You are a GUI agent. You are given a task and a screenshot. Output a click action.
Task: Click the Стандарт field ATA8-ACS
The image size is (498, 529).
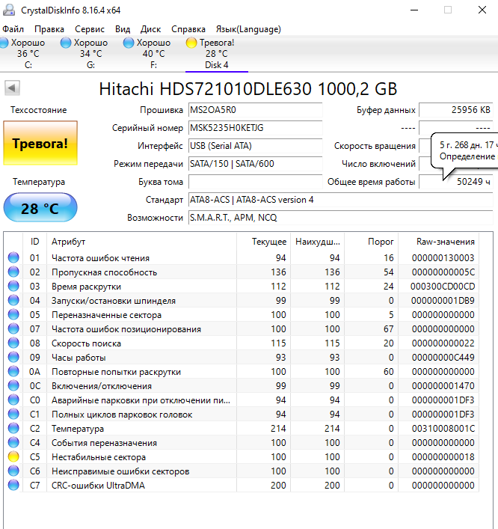340,200
